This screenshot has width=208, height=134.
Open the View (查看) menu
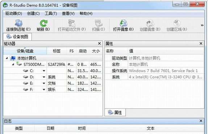coord(68,13)
